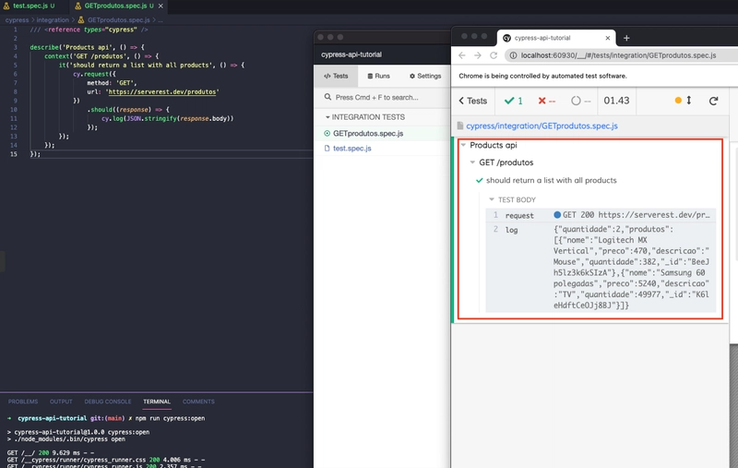Open the DEBUG CONSOLE panel tab
Viewport: 738px width, 468px height.
coord(108,402)
